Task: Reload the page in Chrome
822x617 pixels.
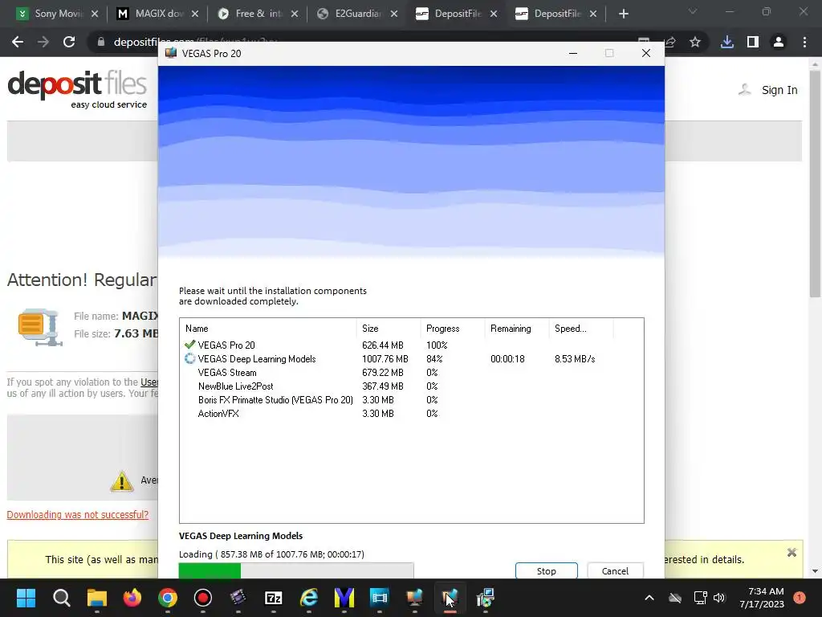Action: coord(69,42)
